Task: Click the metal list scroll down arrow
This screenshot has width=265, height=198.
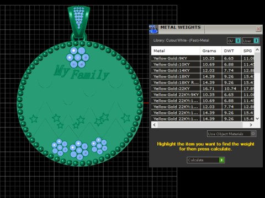Action: [257, 119]
